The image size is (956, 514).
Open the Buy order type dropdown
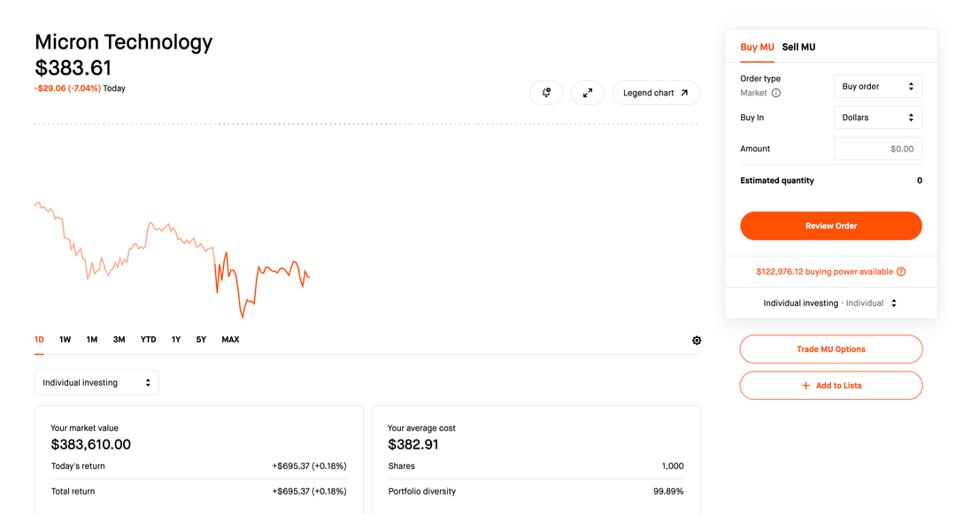[877, 87]
